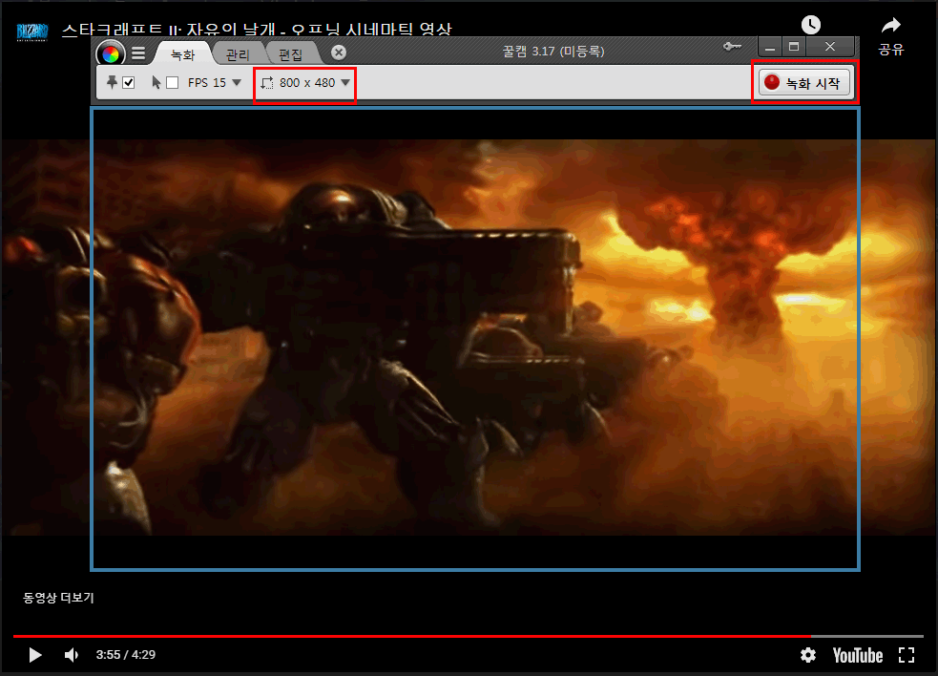Viewport: 938px width, 676px height.
Task: Enter fullscreen mode in YouTube player
Action: [907, 655]
